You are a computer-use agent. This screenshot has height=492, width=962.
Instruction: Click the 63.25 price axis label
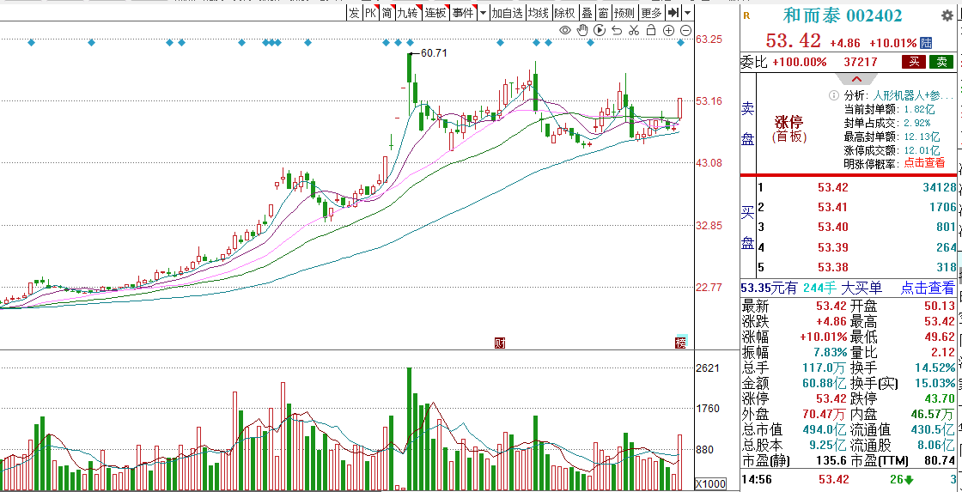(709, 39)
